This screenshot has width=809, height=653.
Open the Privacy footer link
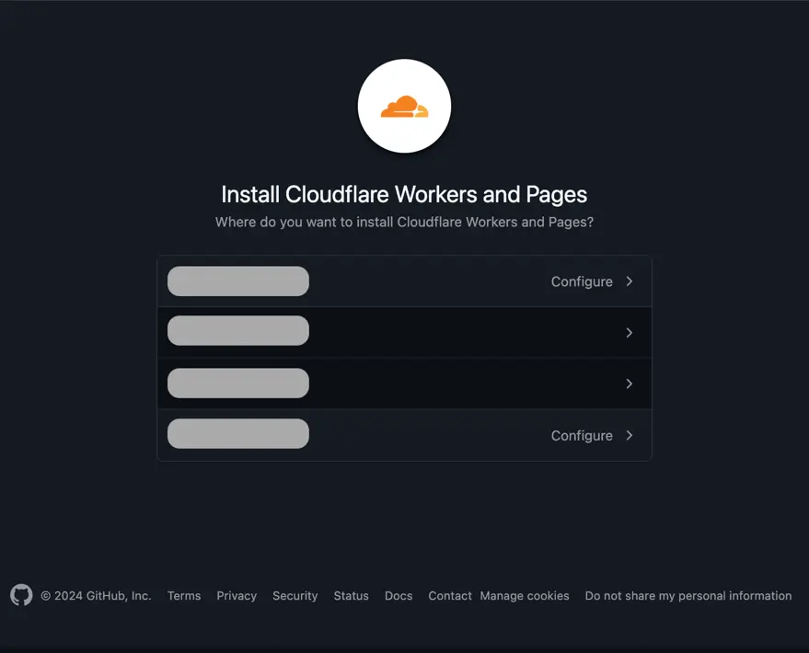point(237,596)
